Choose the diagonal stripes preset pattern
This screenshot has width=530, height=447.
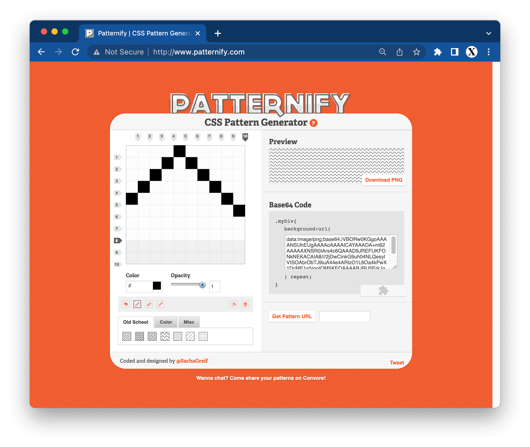coord(127,336)
